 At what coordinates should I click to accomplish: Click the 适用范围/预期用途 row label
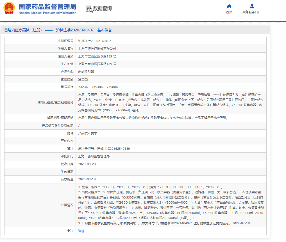coord(60,118)
